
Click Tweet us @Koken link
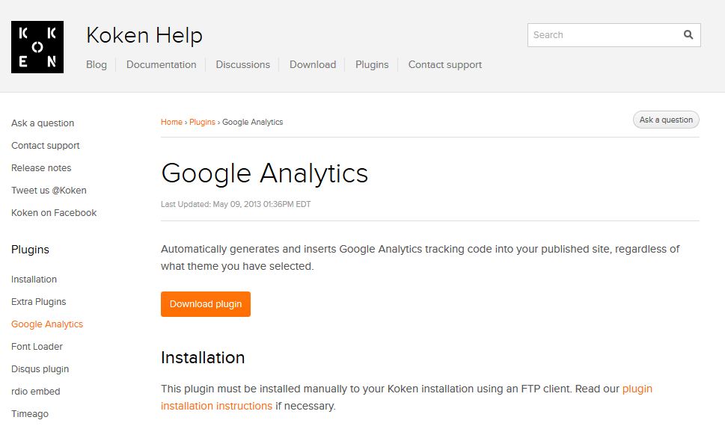49,191
